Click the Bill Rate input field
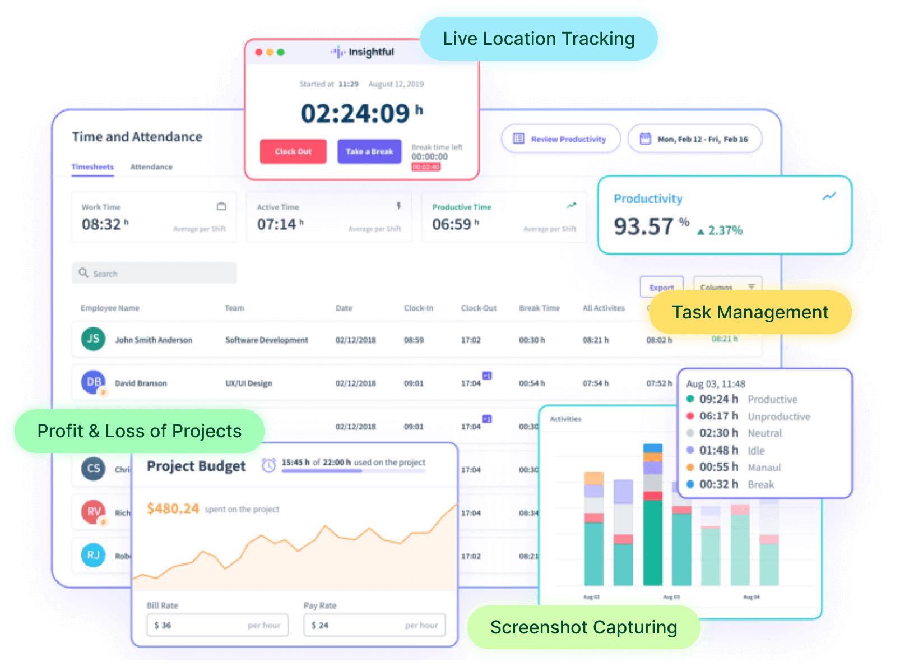 (217, 625)
